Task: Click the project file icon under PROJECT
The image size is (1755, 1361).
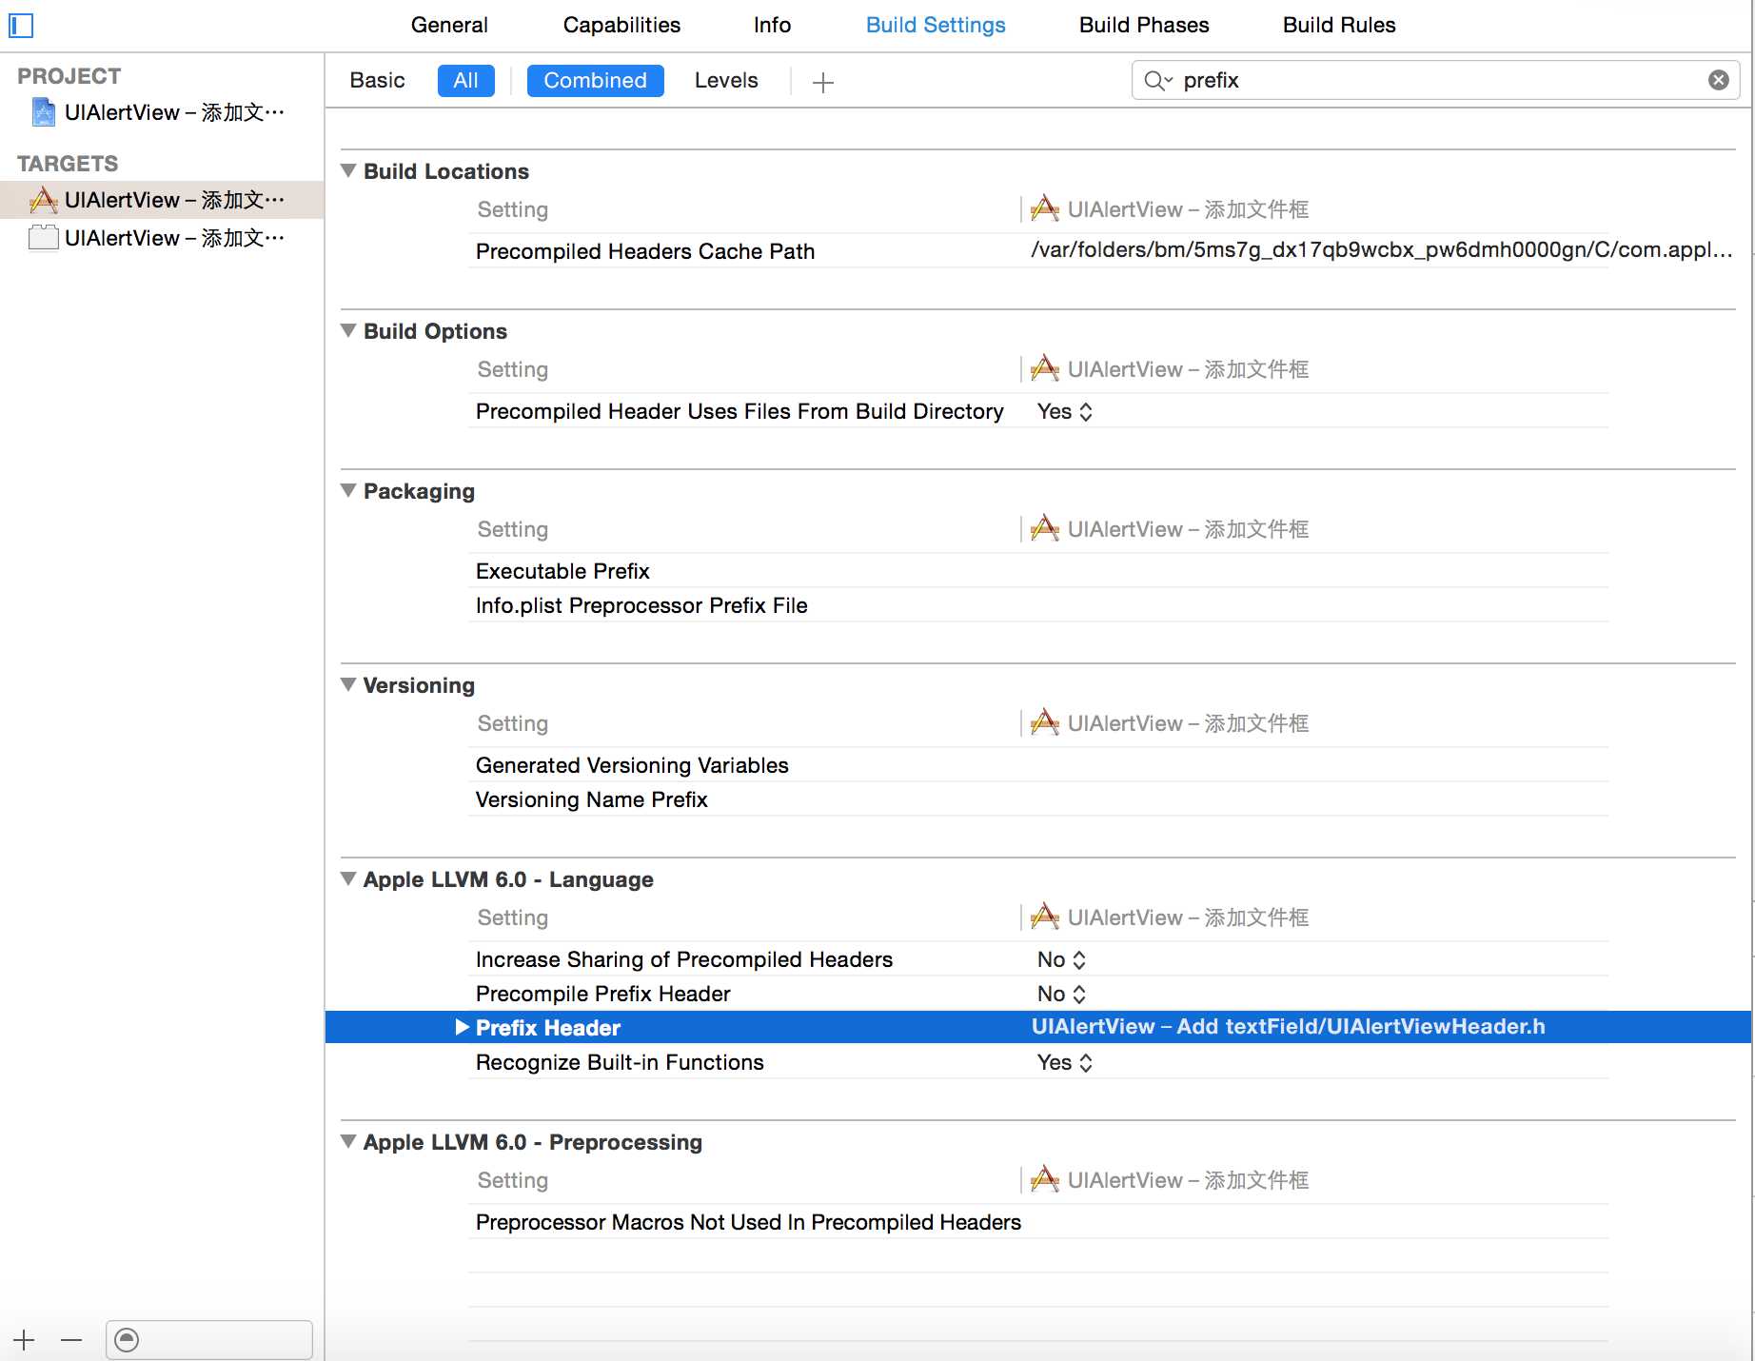Action: coord(44,112)
